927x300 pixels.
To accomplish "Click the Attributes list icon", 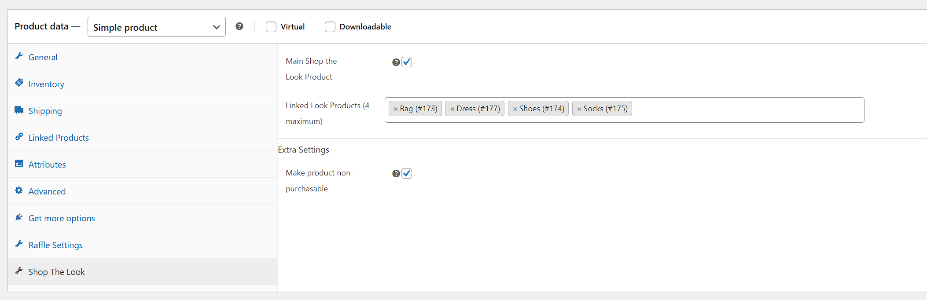I will (19, 164).
